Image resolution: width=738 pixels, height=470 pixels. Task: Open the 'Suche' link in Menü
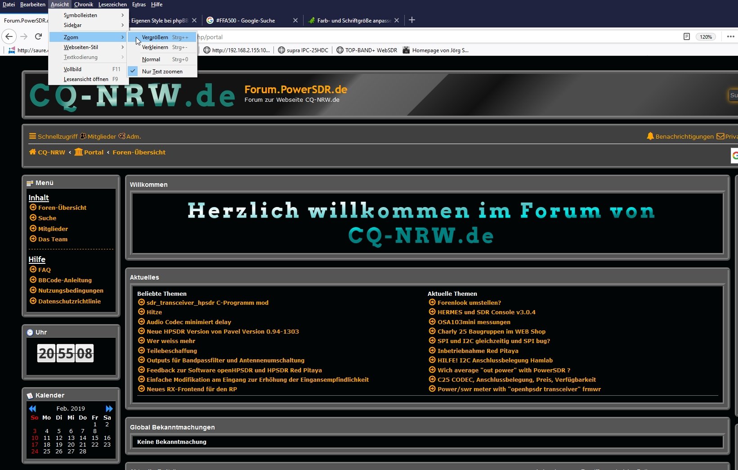pyautogui.click(x=47, y=218)
